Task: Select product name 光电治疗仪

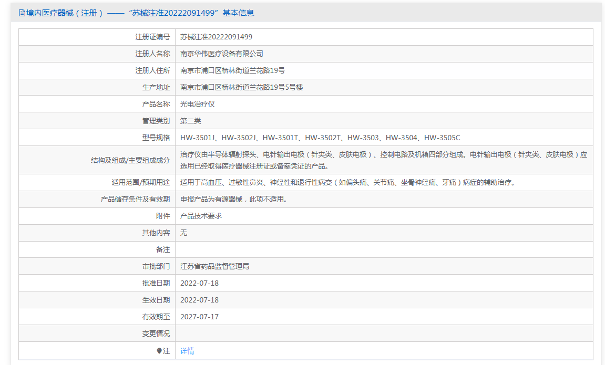Action: 198,104
